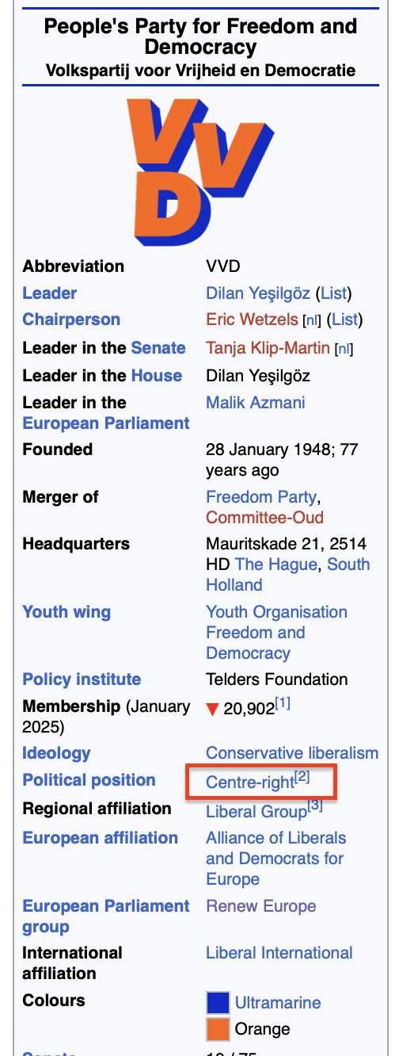Image resolution: width=399 pixels, height=1056 pixels.
Task: Open reference [3] beside Liberal Group
Action: point(315,806)
